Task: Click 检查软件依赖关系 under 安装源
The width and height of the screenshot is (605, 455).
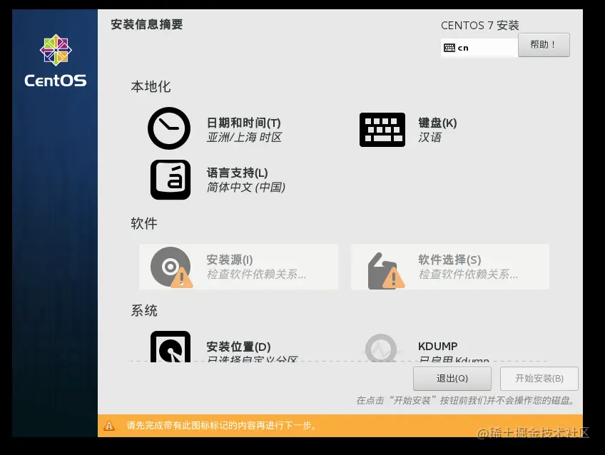Action: [x=256, y=274]
